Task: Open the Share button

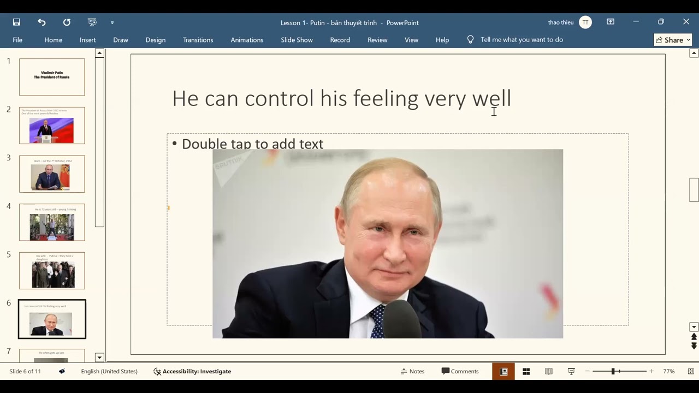Action: 673,40
